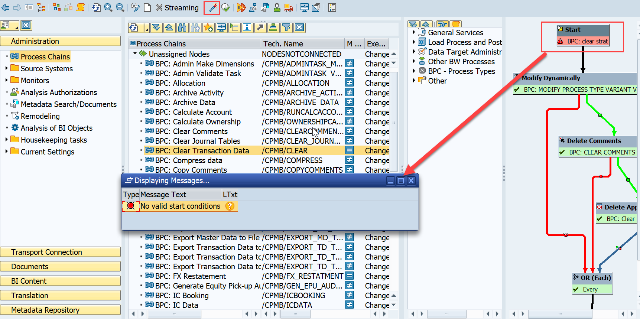The width and height of the screenshot is (640, 319).
Task: Click the chain diagram horizontal scrollbar thumb
Action: click(560, 314)
